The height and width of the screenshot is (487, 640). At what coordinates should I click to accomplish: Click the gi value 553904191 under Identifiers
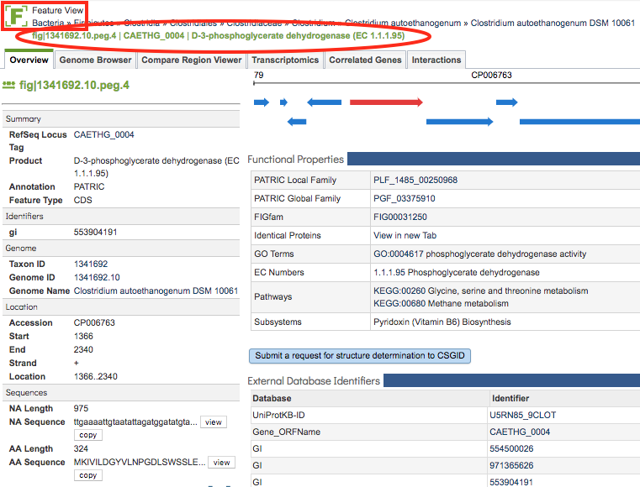click(x=95, y=232)
